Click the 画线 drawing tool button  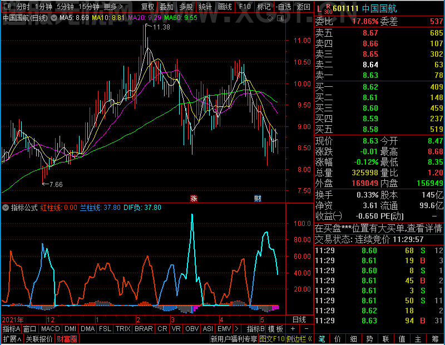pos(225,6)
